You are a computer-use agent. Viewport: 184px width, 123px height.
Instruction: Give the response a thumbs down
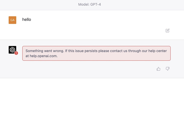point(167,69)
